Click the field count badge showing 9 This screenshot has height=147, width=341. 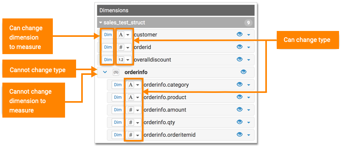click(x=248, y=22)
